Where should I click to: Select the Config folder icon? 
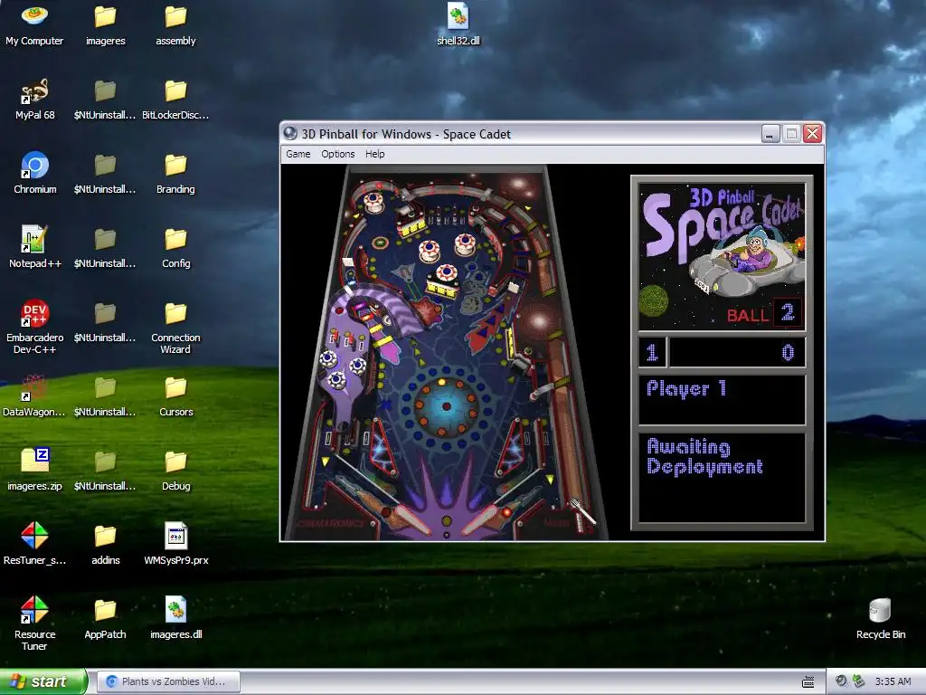(176, 248)
